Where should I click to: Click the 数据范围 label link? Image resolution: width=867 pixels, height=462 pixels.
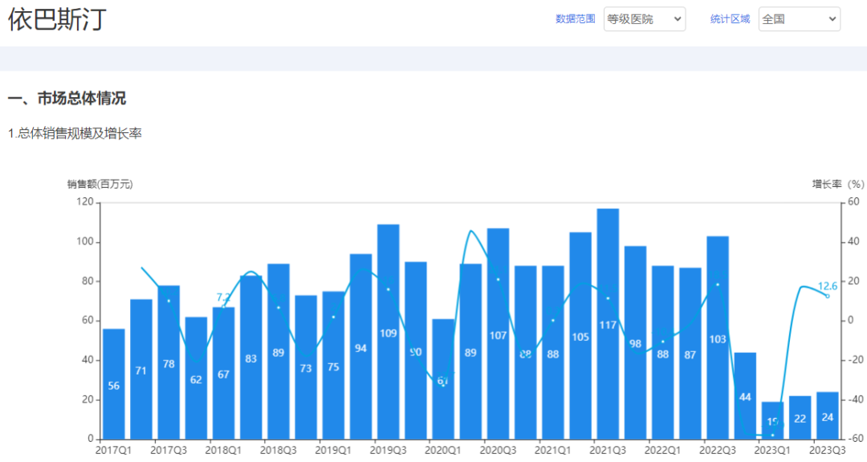coord(576,19)
